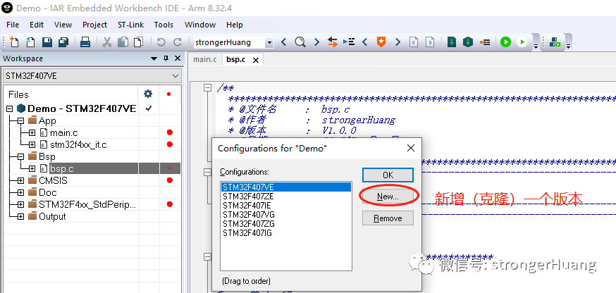This screenshot has height=293, width=616.
Task: Open the Project menu
Action: pyautogui.click(x=94, y=25)
